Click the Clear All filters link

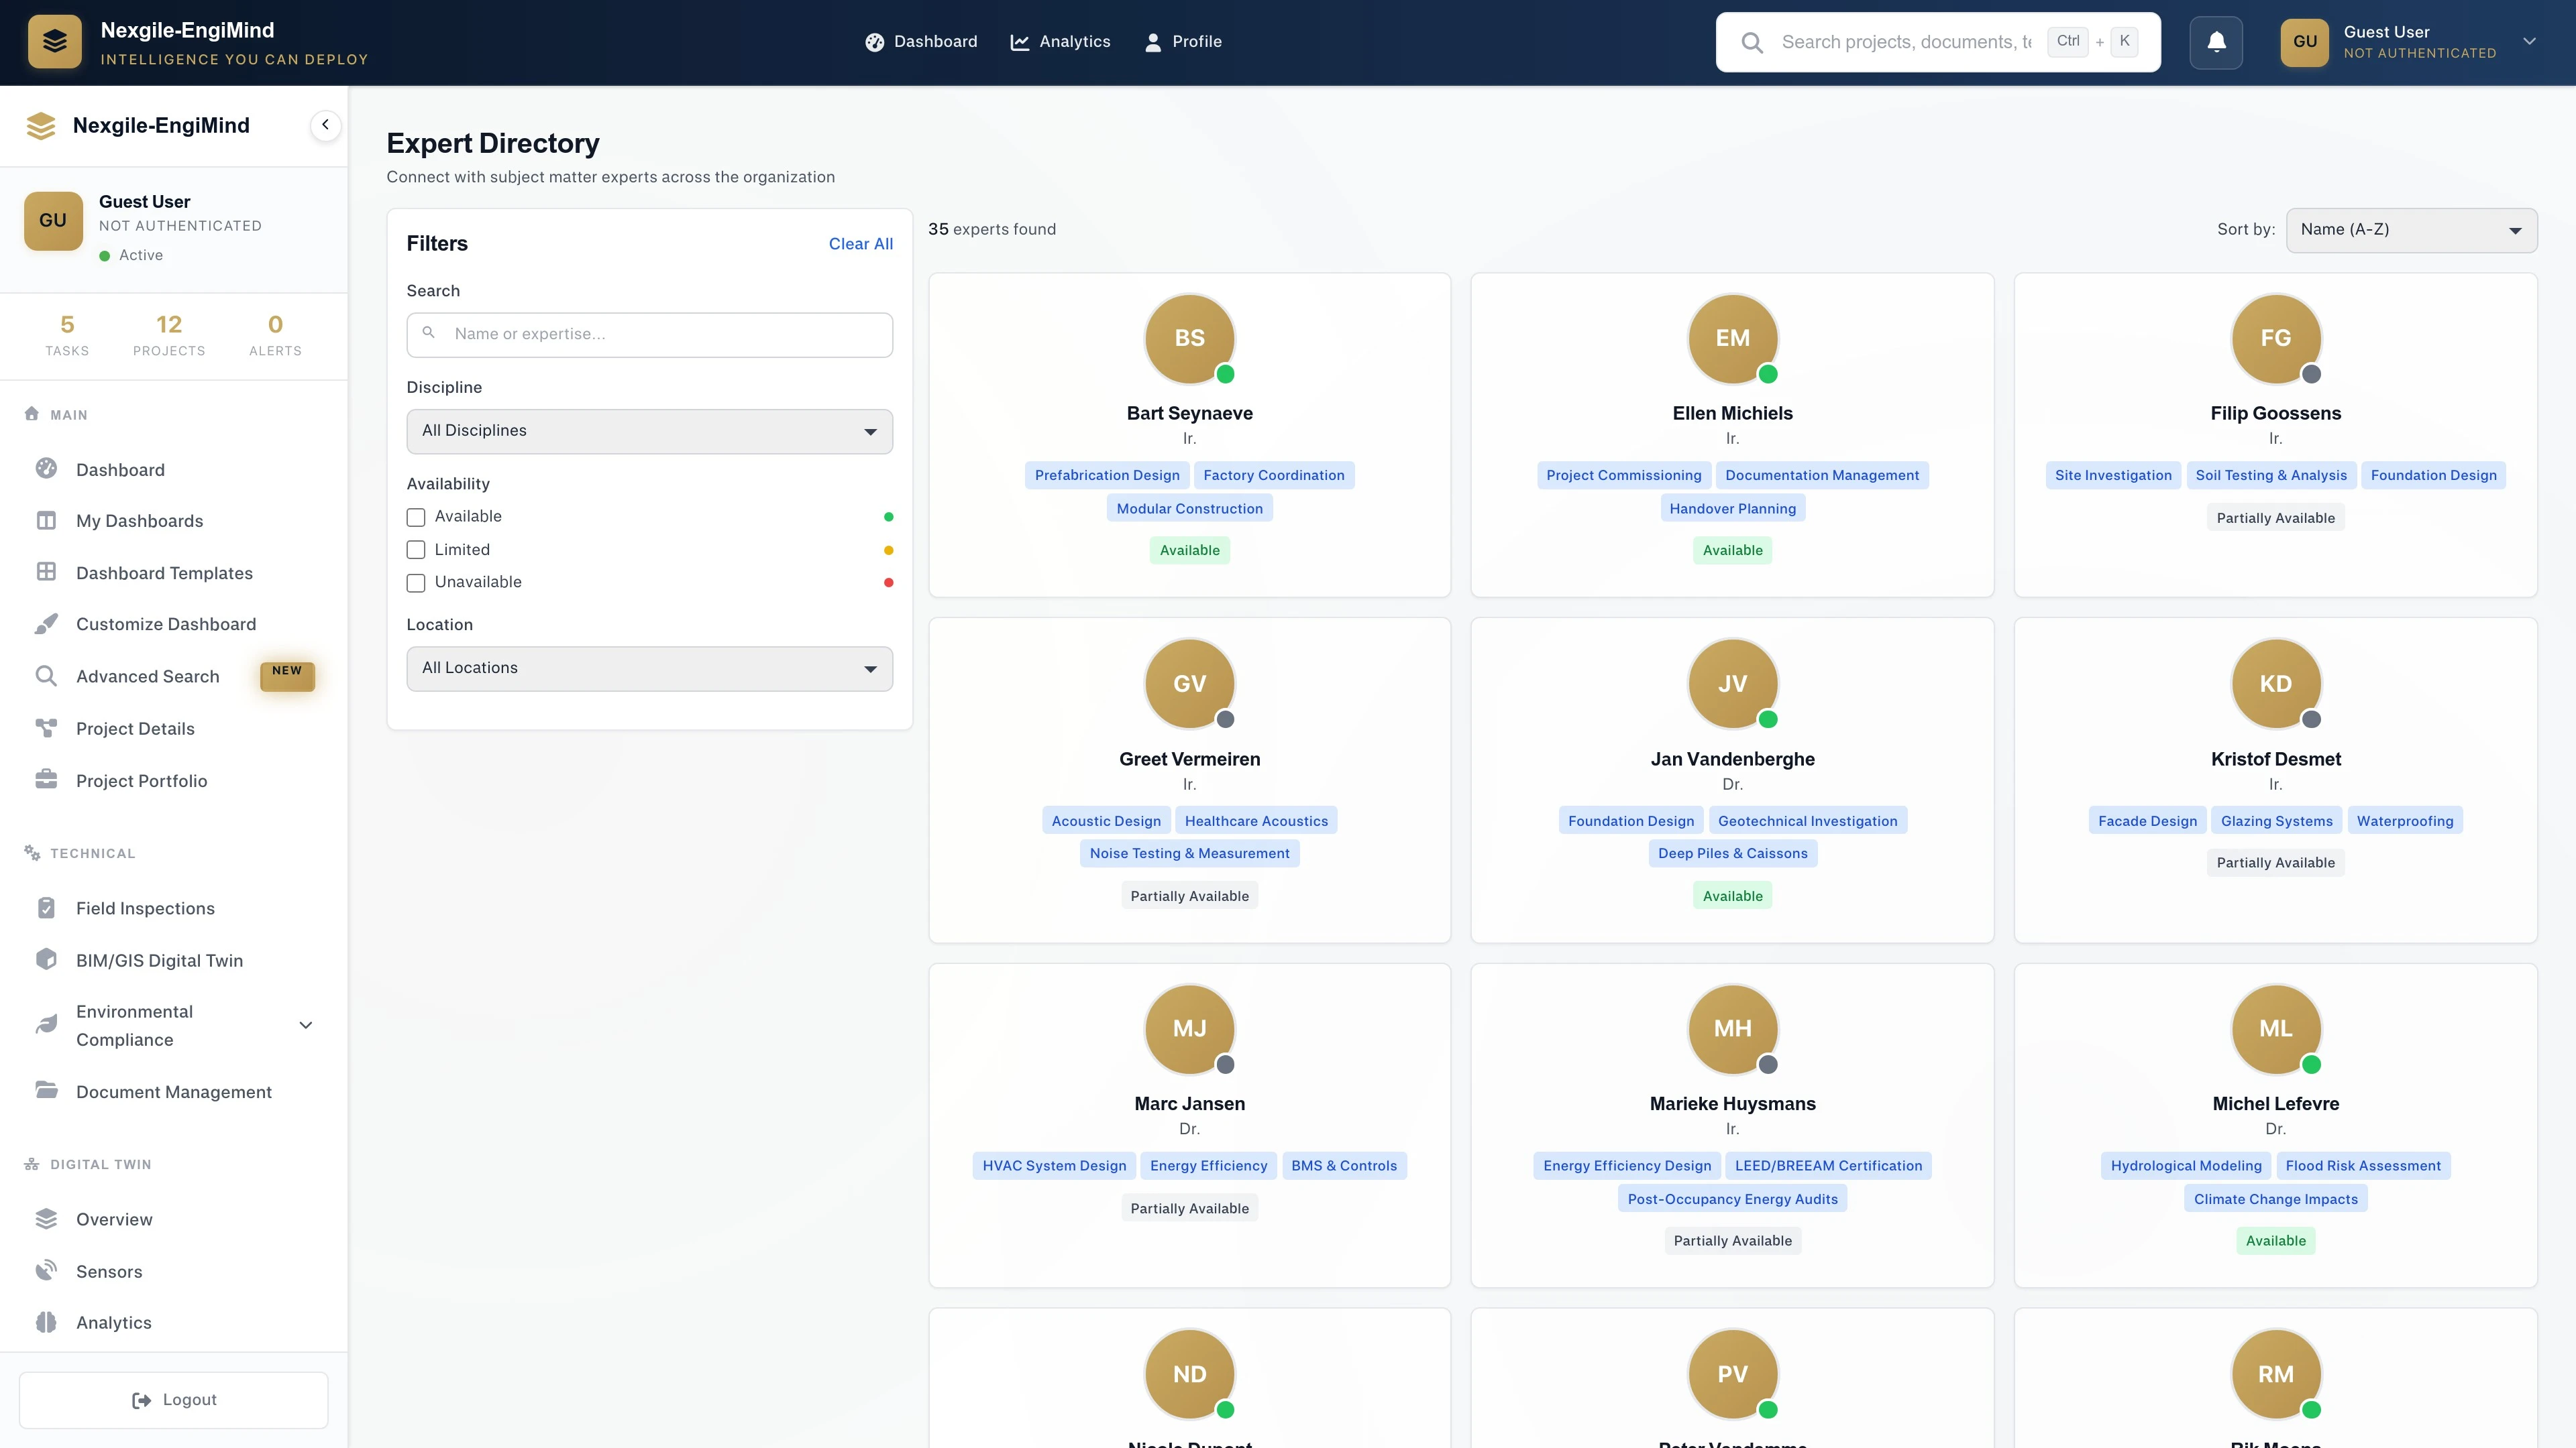[860, 244]
